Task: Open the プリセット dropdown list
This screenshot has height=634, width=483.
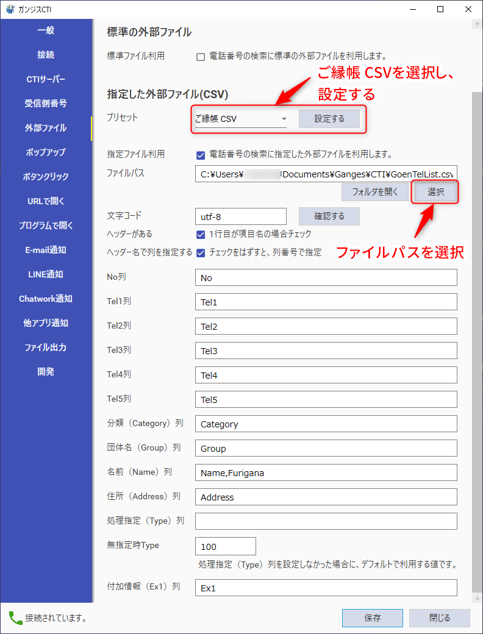Action: [284, 119]
